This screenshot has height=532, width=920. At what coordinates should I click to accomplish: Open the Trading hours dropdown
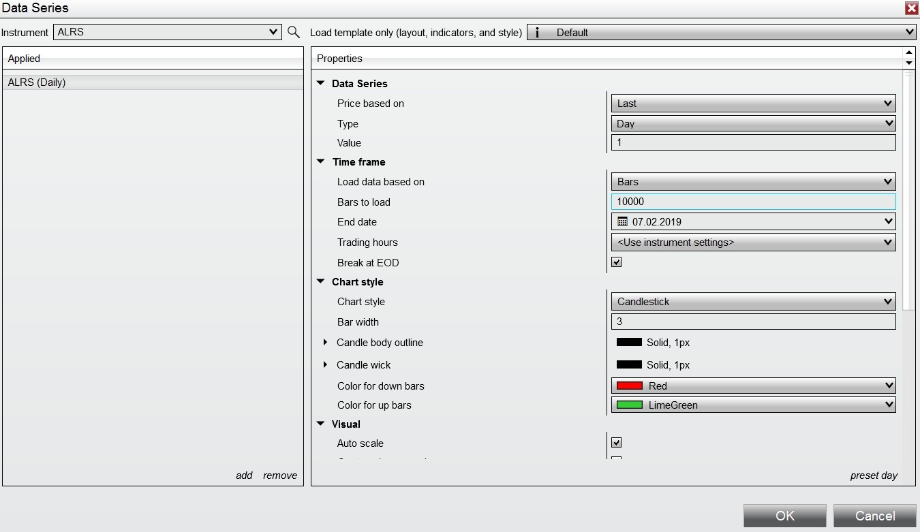[753, 242]
